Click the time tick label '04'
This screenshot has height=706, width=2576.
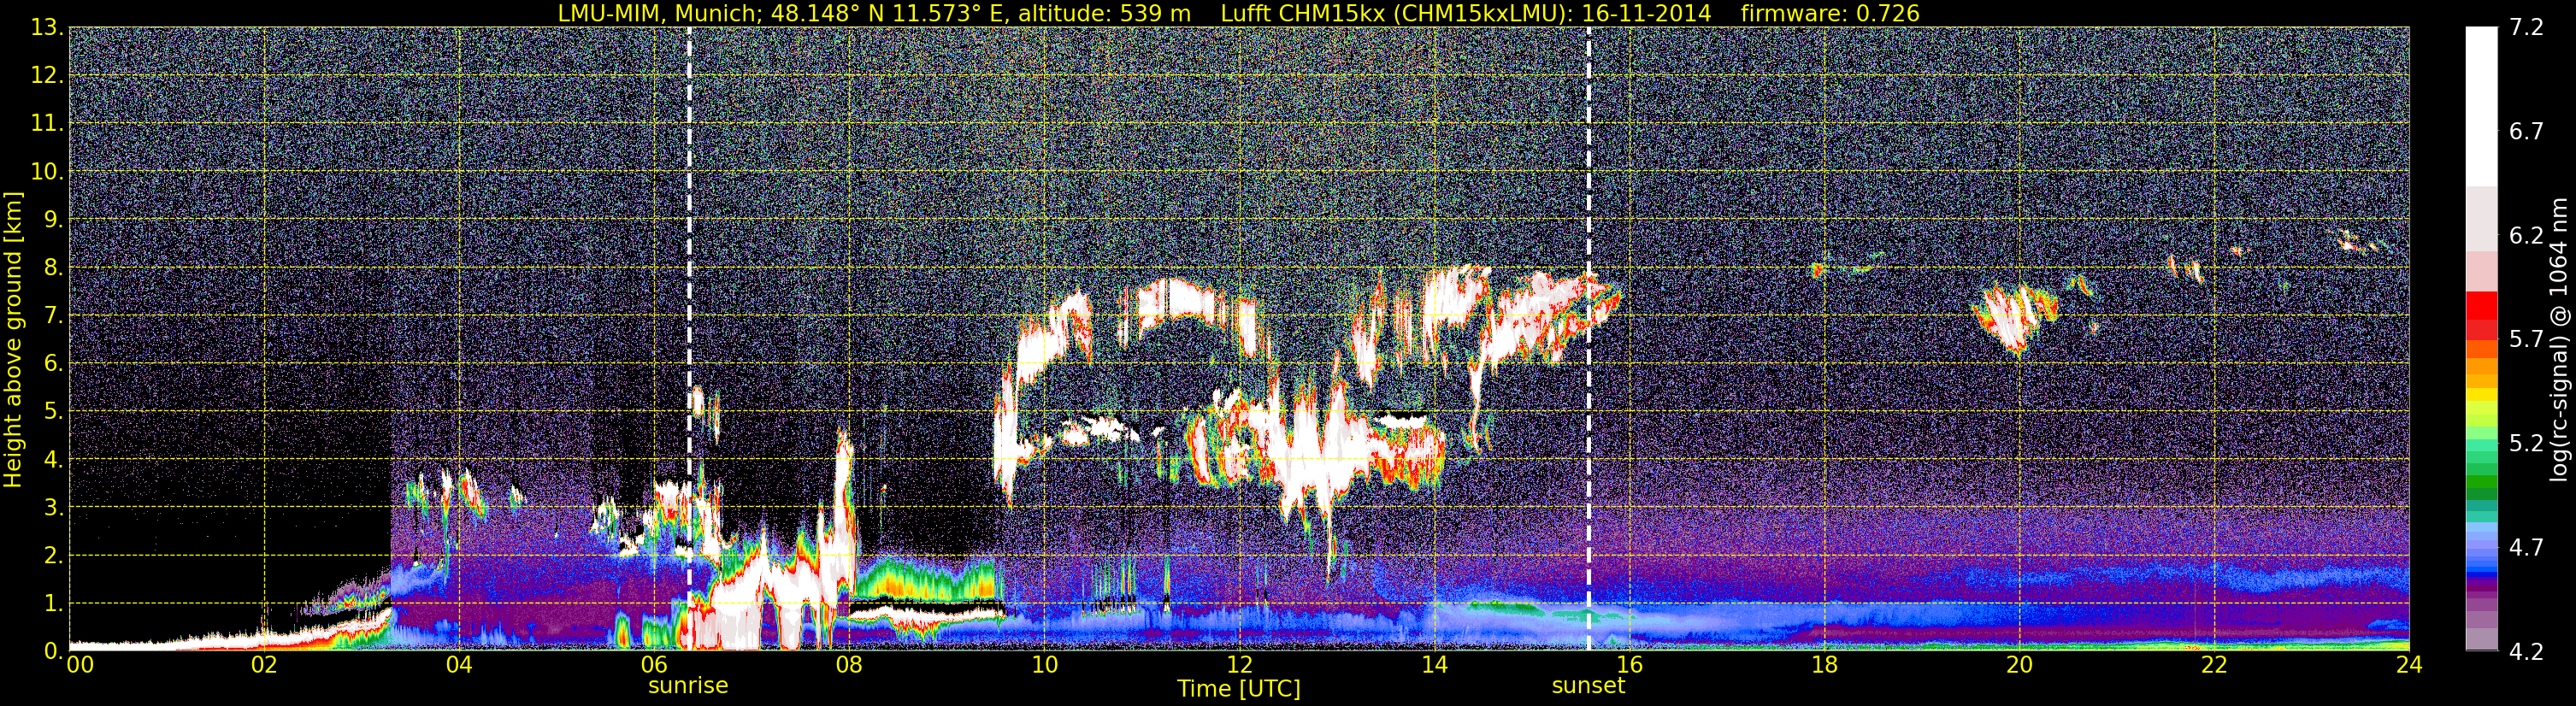pyautogui.click(x=458, y=666)
